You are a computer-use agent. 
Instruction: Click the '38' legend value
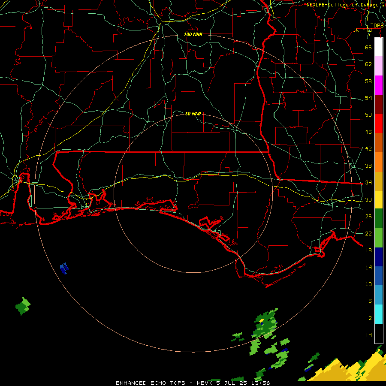(x=368, y=166)
